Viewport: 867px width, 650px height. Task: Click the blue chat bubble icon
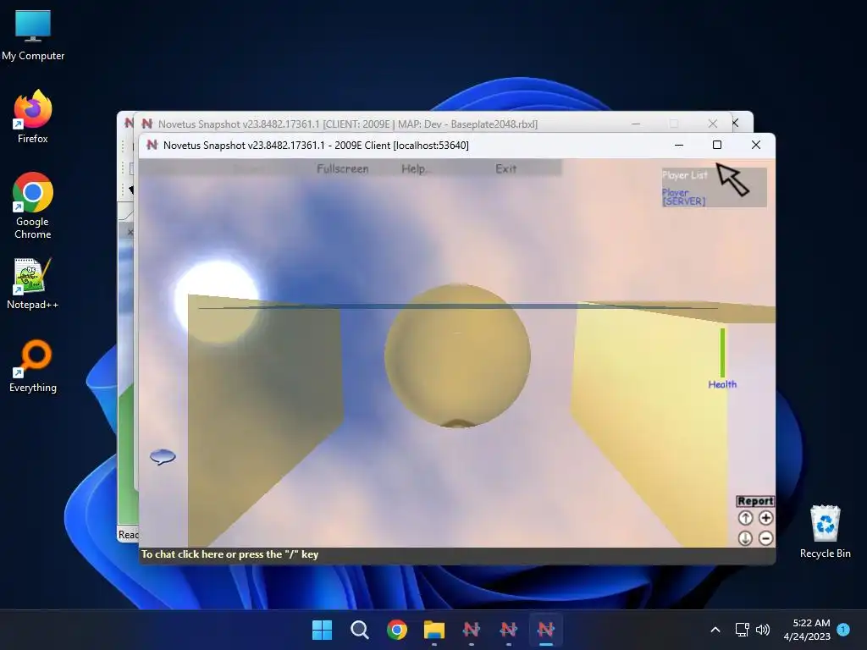tap(163, 456)
